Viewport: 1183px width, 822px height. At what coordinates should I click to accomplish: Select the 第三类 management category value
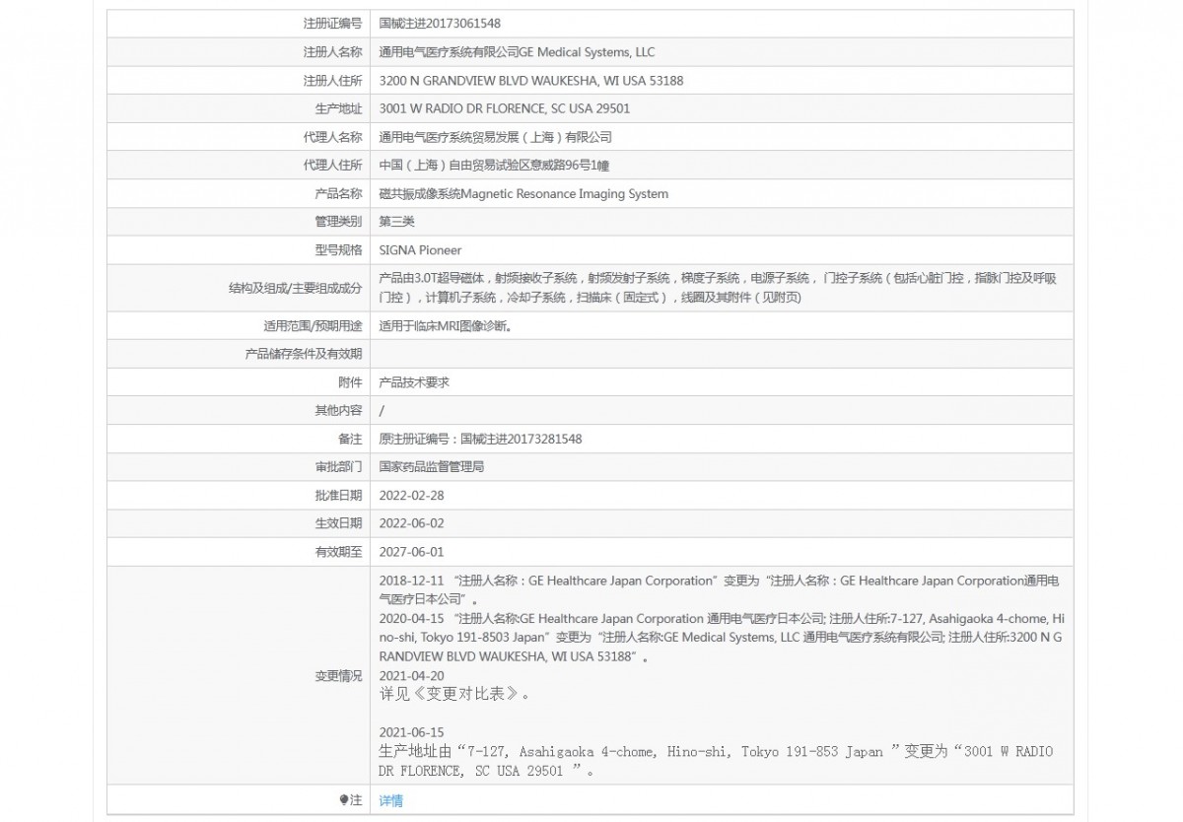click(x=397, y=223)
